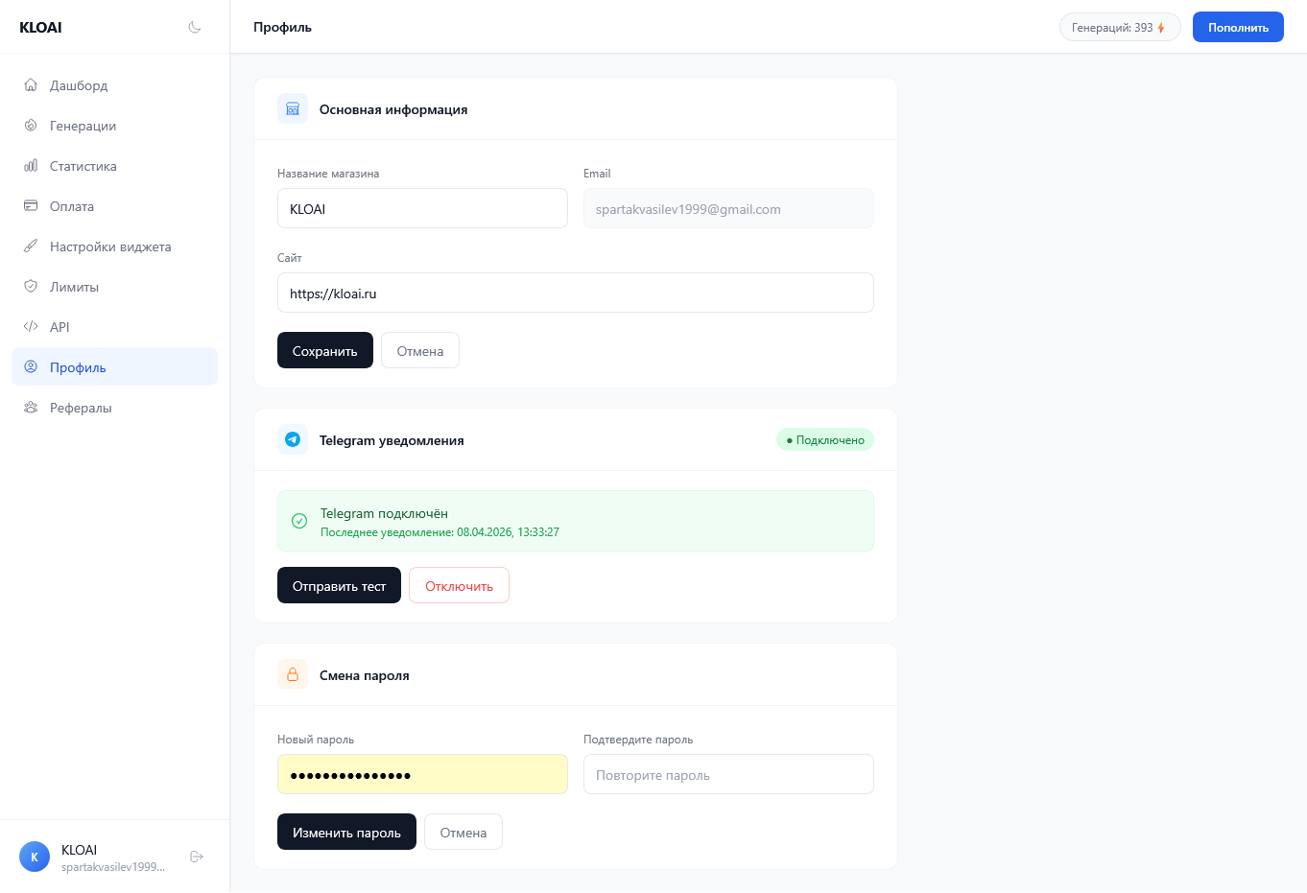
Task: Click the Сохранить button
Action: [324, 351]
